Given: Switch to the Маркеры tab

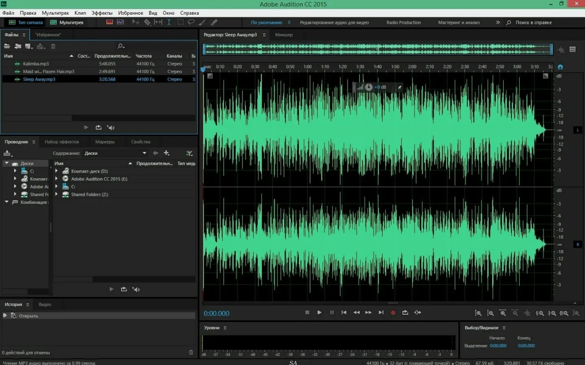Looking at the screenshot, I should pyautogui.click(x=105, y=142).
